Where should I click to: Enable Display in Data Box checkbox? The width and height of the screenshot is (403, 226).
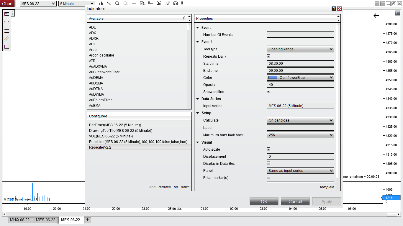tap(268, 163)
